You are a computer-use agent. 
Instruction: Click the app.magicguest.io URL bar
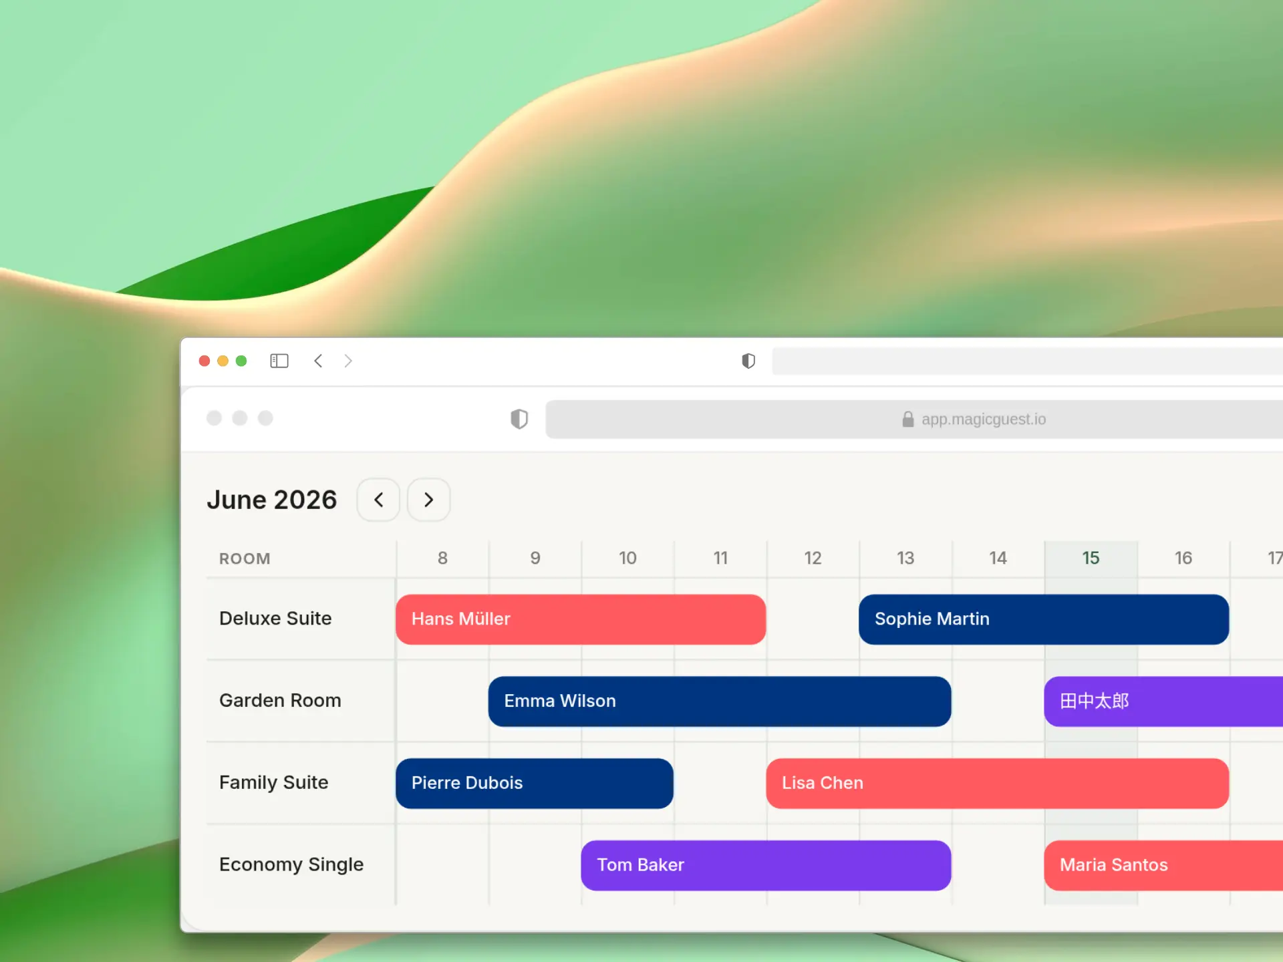[x=914, y=419]
